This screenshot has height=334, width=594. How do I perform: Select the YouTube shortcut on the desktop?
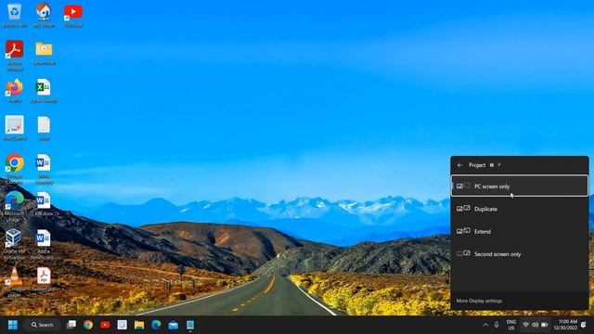click(x=73, y=16)
